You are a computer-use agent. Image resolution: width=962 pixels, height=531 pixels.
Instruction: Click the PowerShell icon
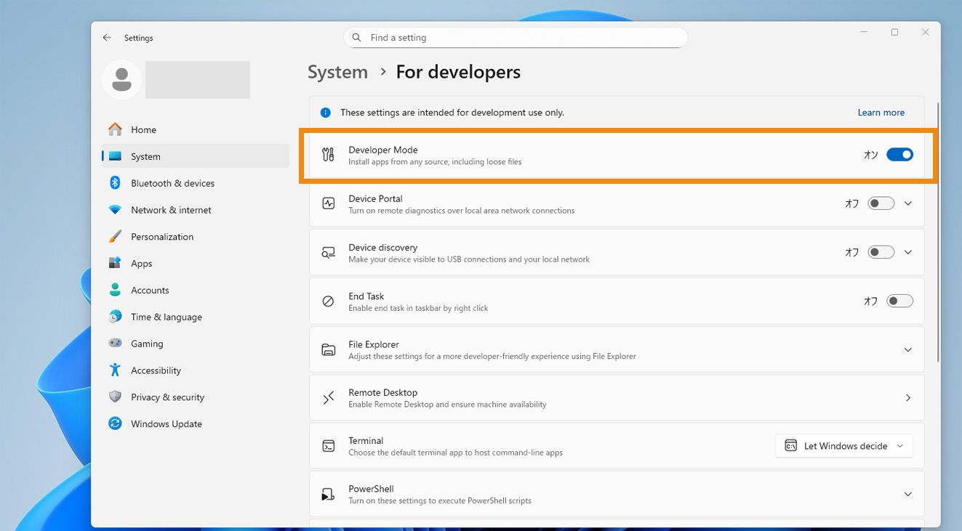(328, 494)
